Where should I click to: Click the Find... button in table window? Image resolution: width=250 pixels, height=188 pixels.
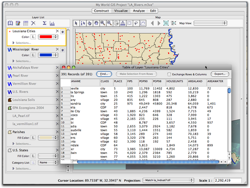pyautogui.click(x=104, y=74)
